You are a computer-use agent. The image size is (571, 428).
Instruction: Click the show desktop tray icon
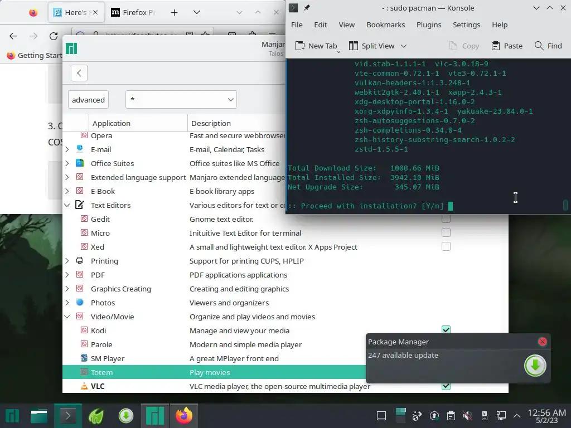click(x=381, y=416)
